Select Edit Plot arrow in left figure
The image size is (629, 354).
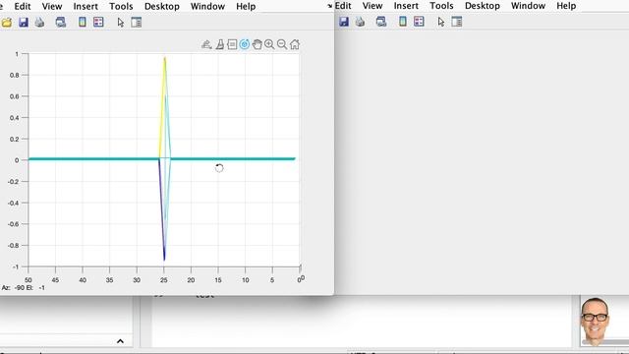(121, 23)
